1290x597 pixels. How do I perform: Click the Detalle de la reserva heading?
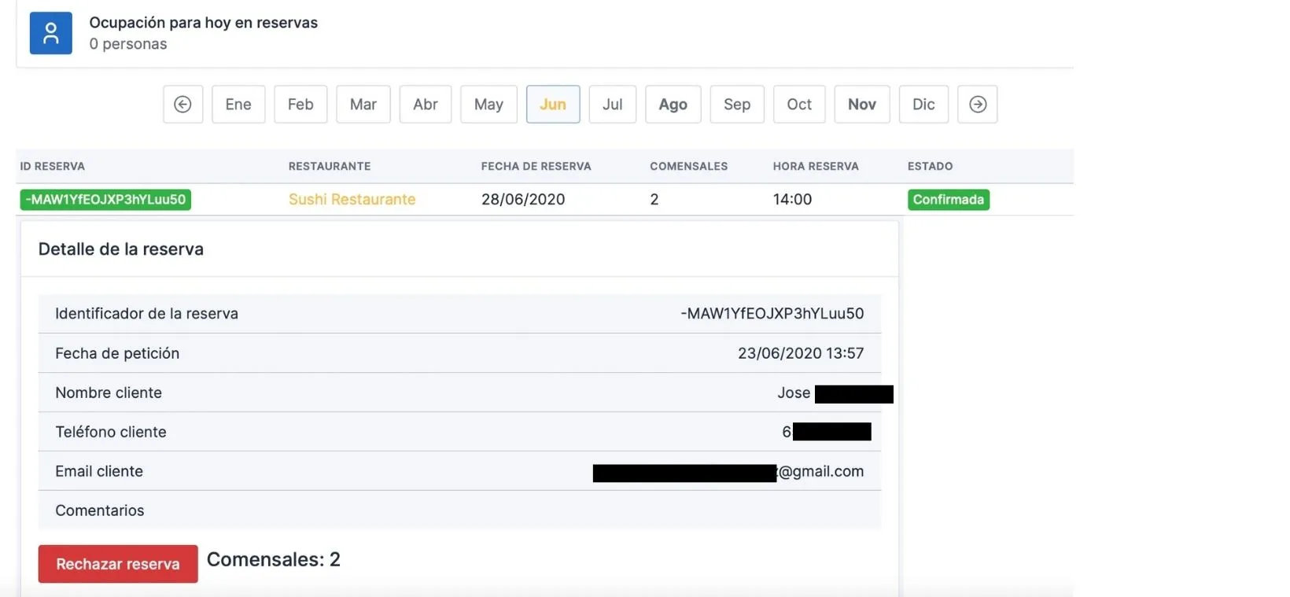pos(121,249)
